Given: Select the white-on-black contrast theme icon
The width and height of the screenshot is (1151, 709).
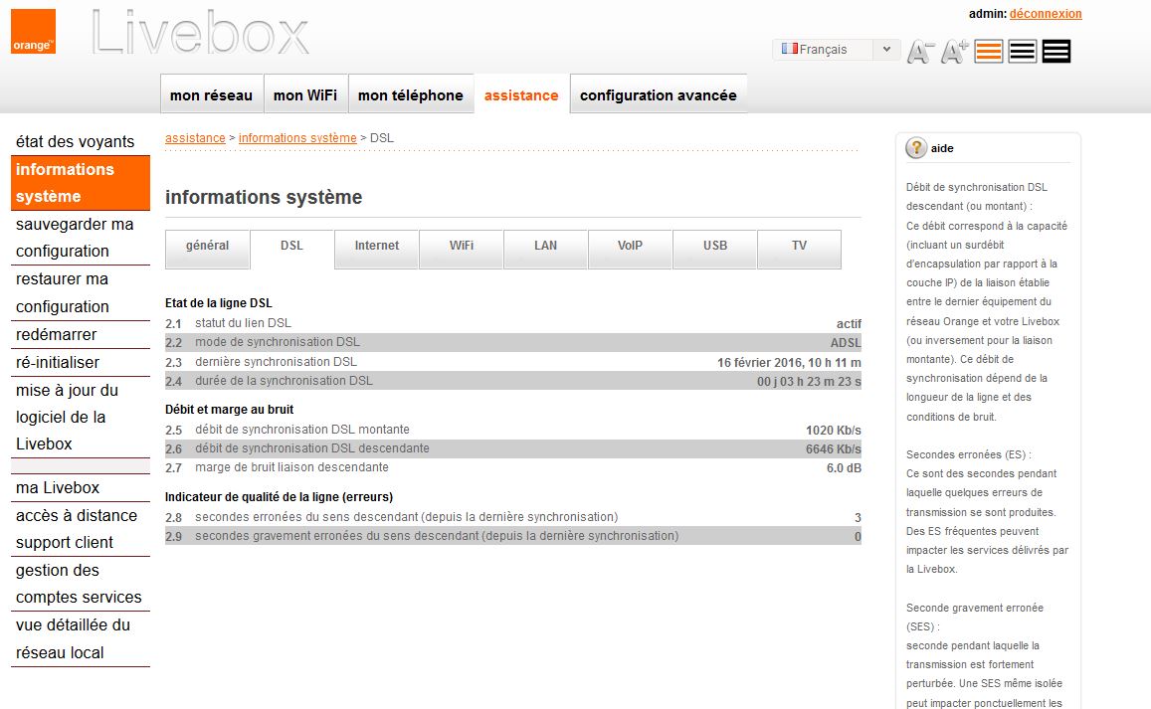Looking at the screenshot, I should click(x=1056, y=52).
